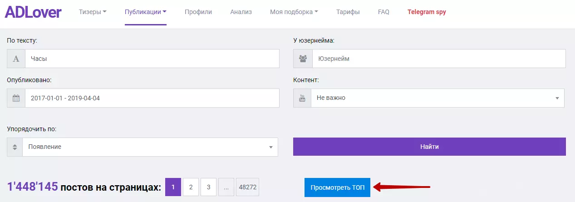
Task: Click the Просмотреть ТОП button
Action: point(337,187)
